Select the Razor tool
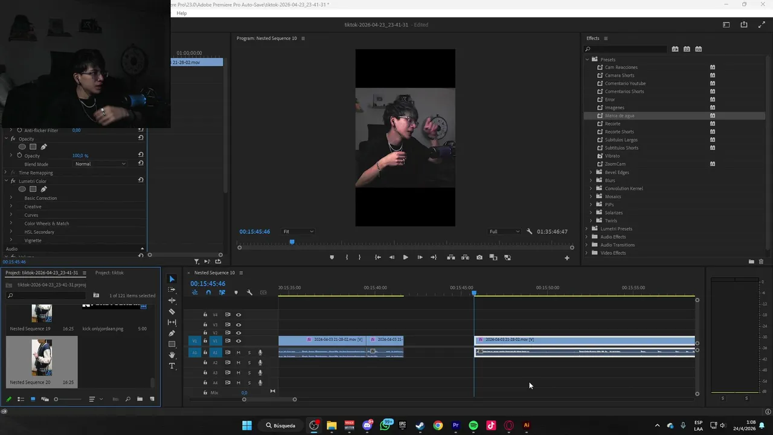Screen dimensions: 773x435 point(172,312)
